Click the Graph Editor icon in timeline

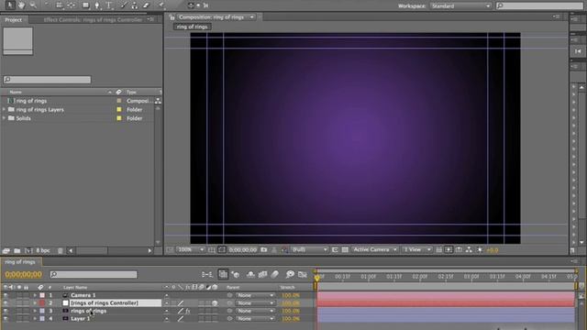303,275
